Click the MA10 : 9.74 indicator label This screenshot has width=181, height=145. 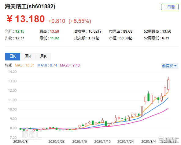pyautogui.click(x=47, y=65)
